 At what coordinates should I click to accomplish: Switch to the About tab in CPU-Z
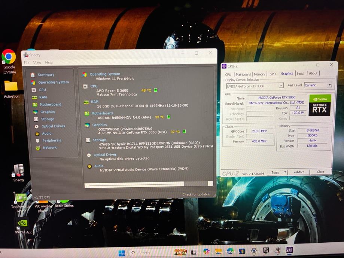[x=313, y=73]
